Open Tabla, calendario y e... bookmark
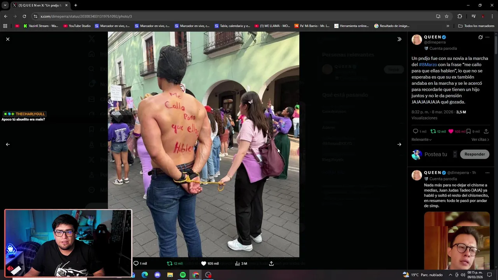 point(232,26)
